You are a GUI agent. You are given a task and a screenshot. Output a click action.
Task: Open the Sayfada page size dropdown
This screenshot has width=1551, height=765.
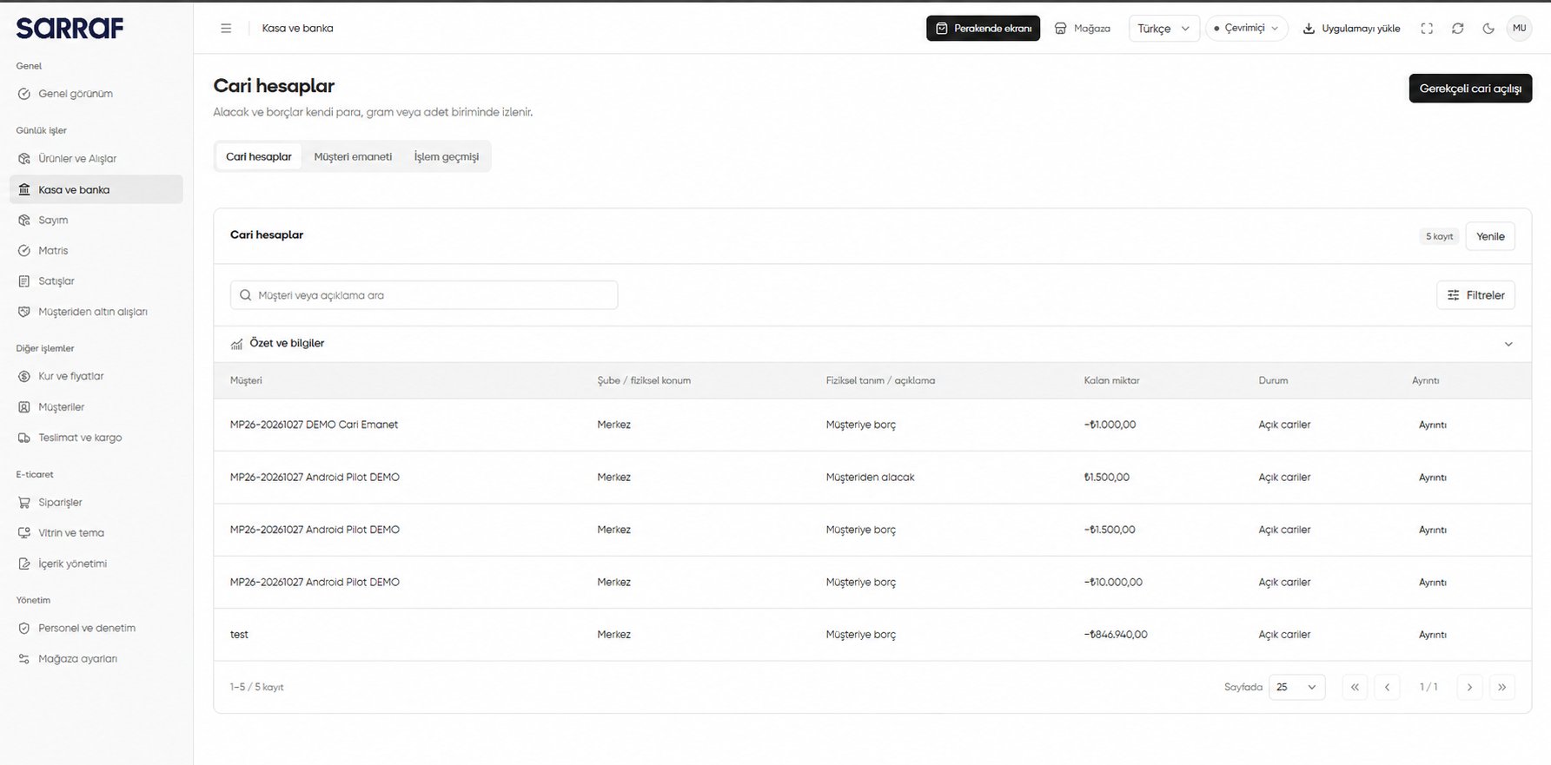1296,688
